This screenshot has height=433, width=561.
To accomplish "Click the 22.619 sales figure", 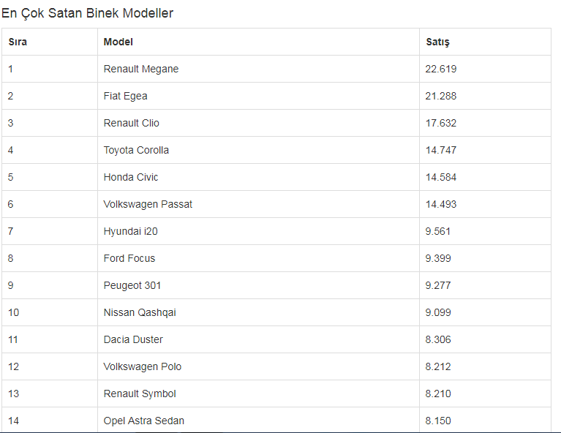I will click(441, 69).
